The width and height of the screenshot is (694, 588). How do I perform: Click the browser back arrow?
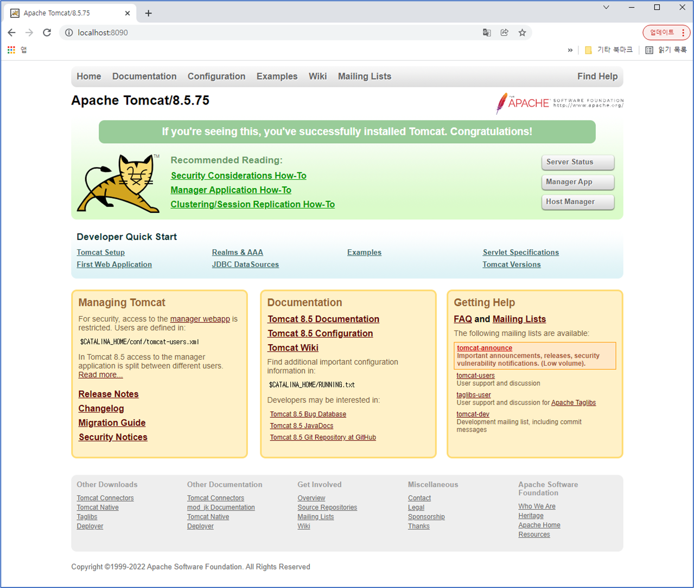[12, 33]
